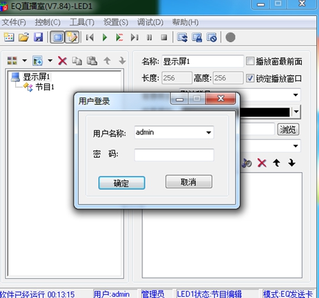Screen dimensions: 319x298
Task: Click the copy icon in tree toolbar
Action: [x=77, y=61]
